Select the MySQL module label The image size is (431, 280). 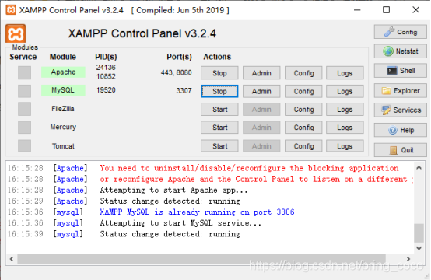coord(63,90)
